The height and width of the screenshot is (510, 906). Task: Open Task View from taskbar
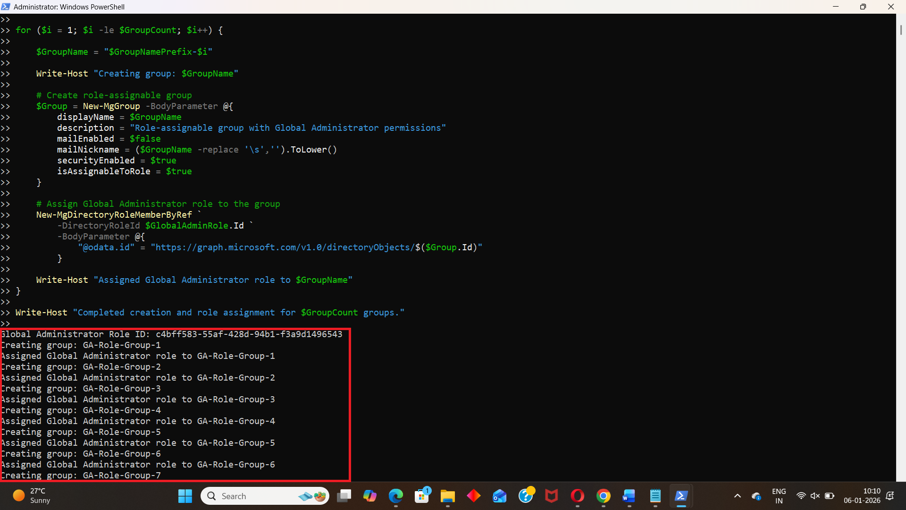coord(344,496)
